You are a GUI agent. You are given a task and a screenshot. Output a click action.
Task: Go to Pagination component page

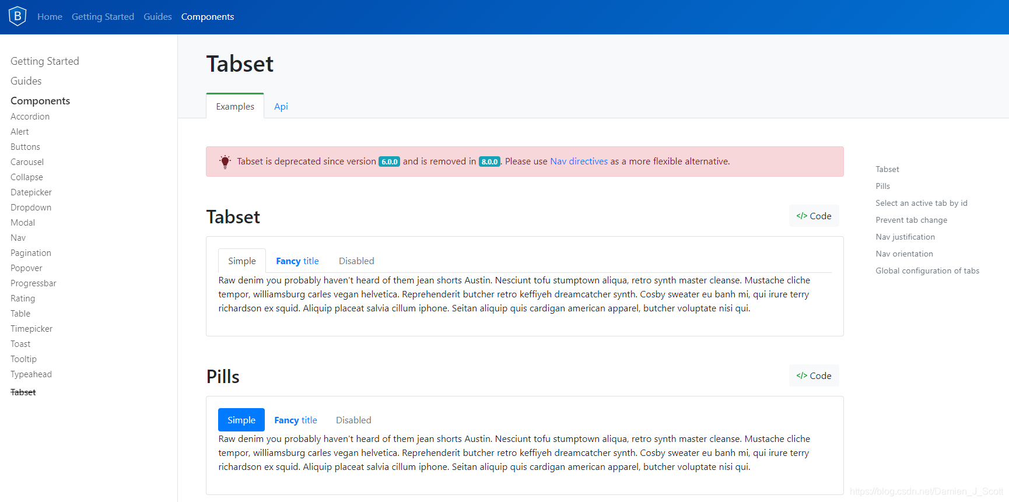[31, 253]
